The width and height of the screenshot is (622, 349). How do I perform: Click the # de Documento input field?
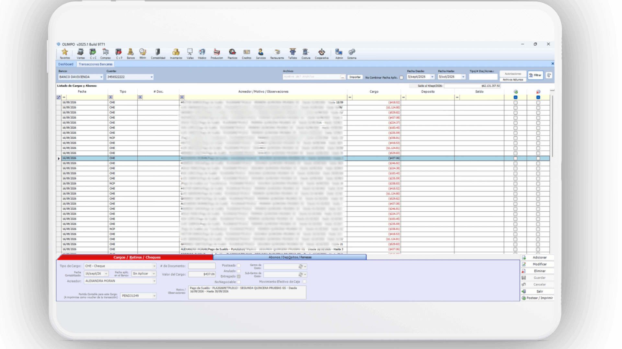pyautogui.click(x=202, y=266)
